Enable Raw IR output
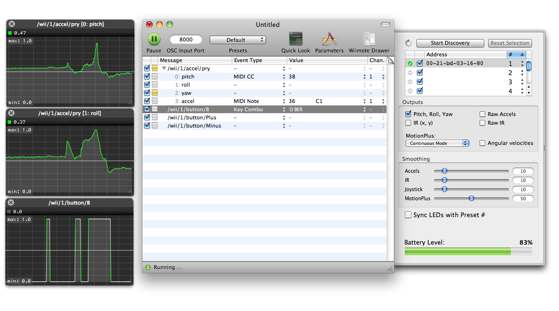Image resolution: width=559 pixels, height=311 pixels. (x=482, y=123)
